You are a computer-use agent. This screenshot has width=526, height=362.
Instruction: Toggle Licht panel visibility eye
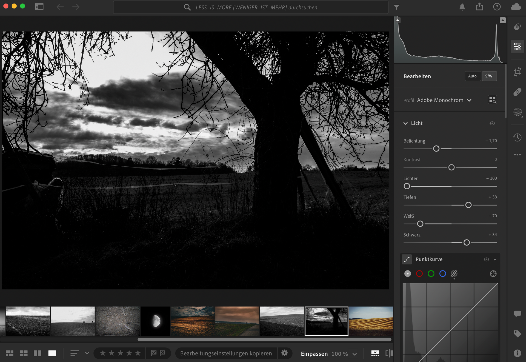[x=492, y=123]
